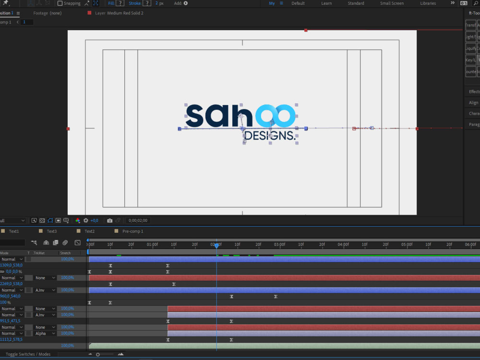Screen dimensions: 480x360
Task: Open the Graph Editor
Action: pos(77,242)
